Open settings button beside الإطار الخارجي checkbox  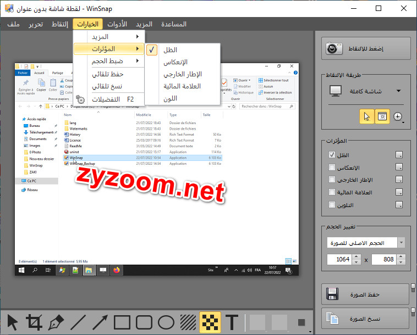click(x=399, y=180)
